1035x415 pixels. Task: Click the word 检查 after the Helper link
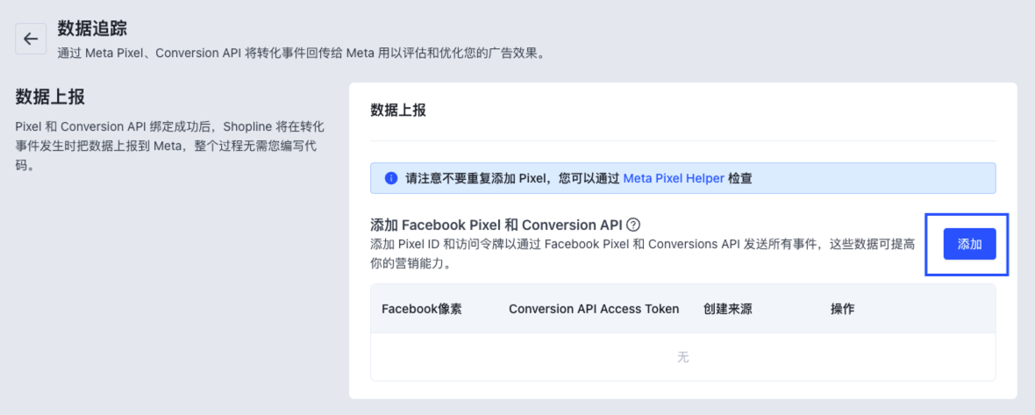pyautogui.click(x=740, y=178)
